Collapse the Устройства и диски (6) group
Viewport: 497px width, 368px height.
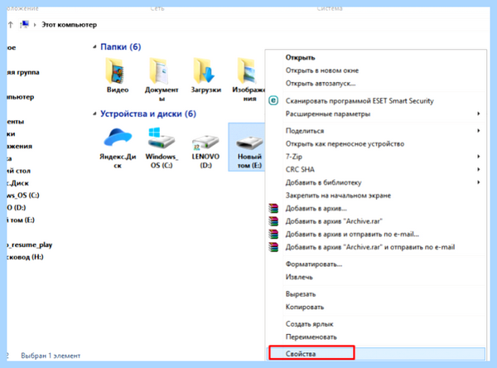(94, 114)
